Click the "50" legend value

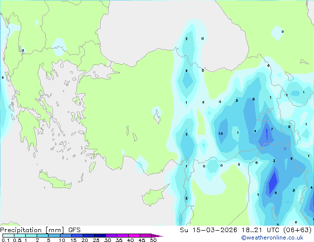point(153,240)
